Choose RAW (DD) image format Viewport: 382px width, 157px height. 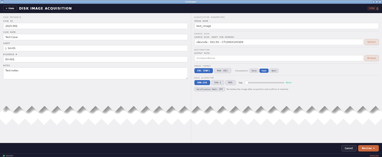click(x=222, y=70)
